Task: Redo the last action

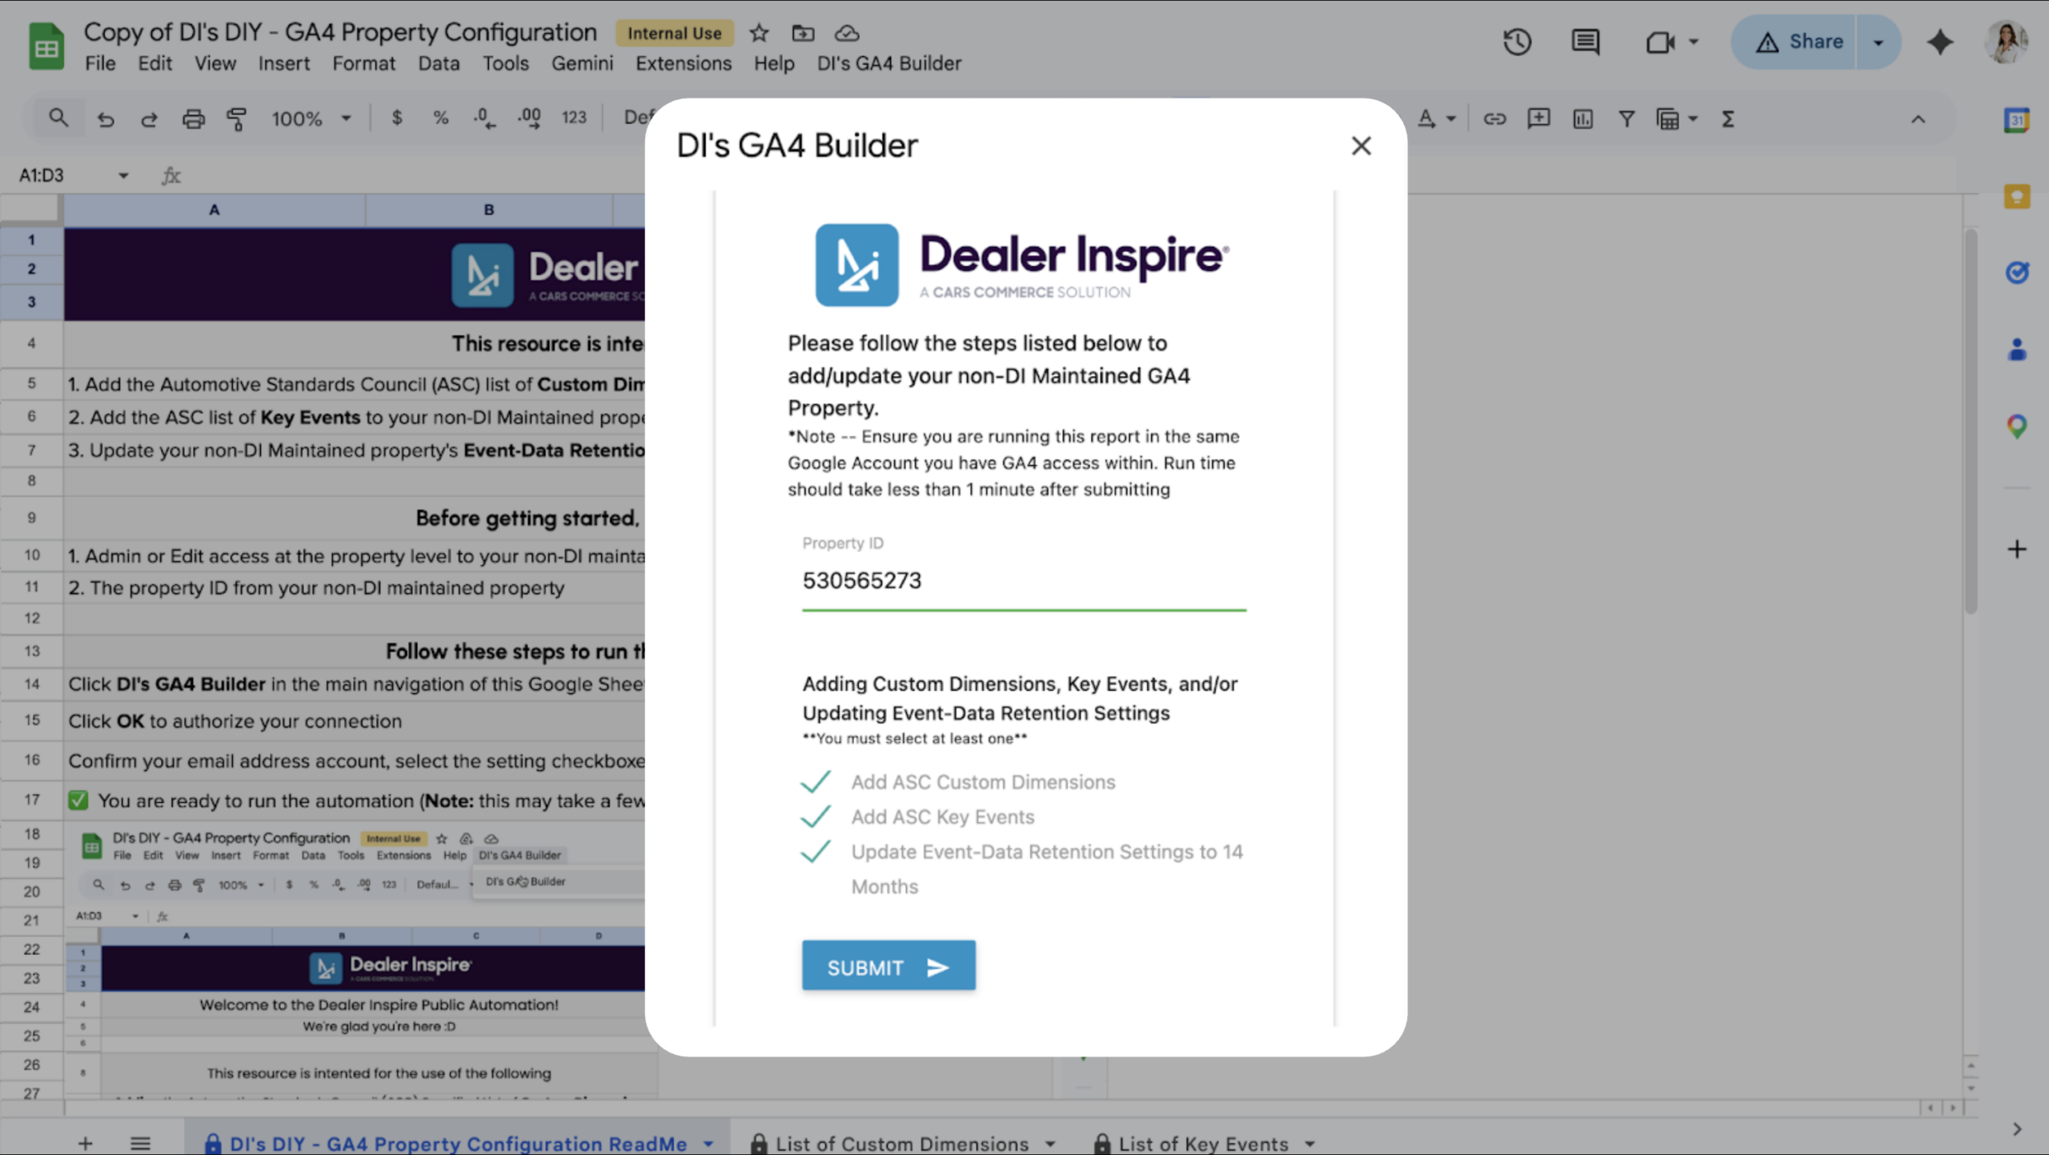Action: point(149,119)
